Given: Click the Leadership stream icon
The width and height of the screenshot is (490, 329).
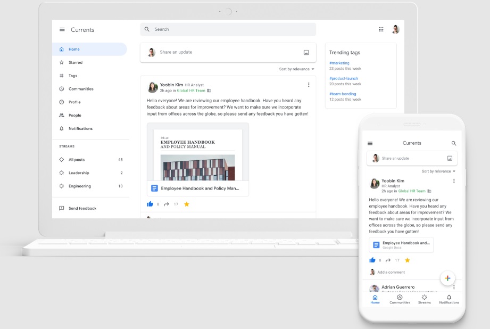Looking at the screenshot, I should tap(62, 172).
